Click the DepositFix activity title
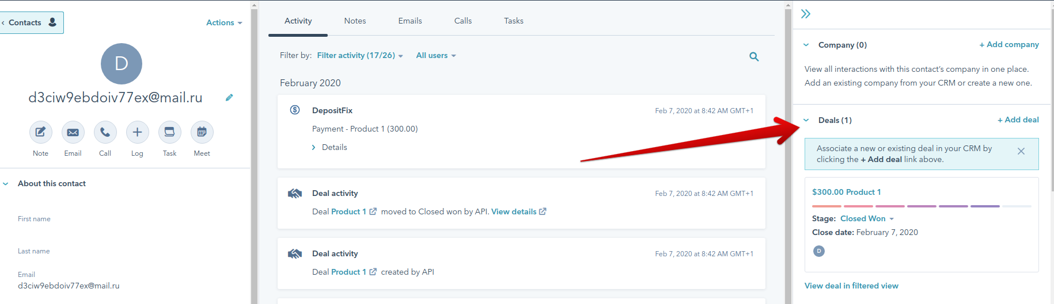 pyautogui.click(x=332, y=111)
